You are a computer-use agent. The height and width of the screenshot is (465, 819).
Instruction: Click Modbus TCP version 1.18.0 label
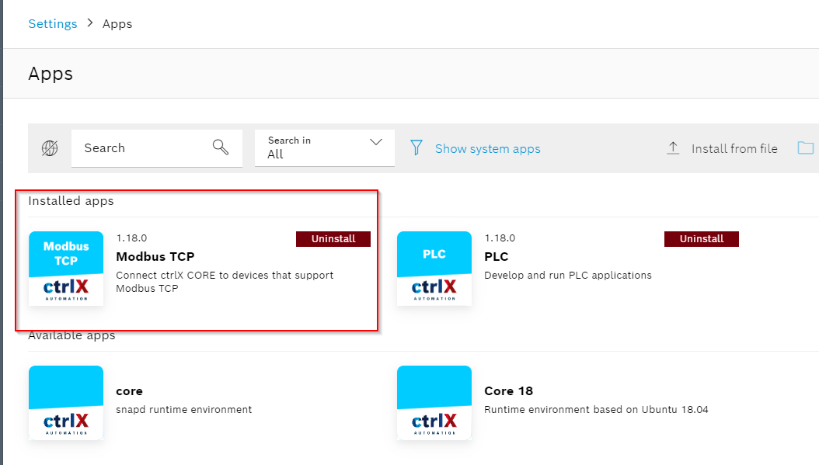coord(131,238)
